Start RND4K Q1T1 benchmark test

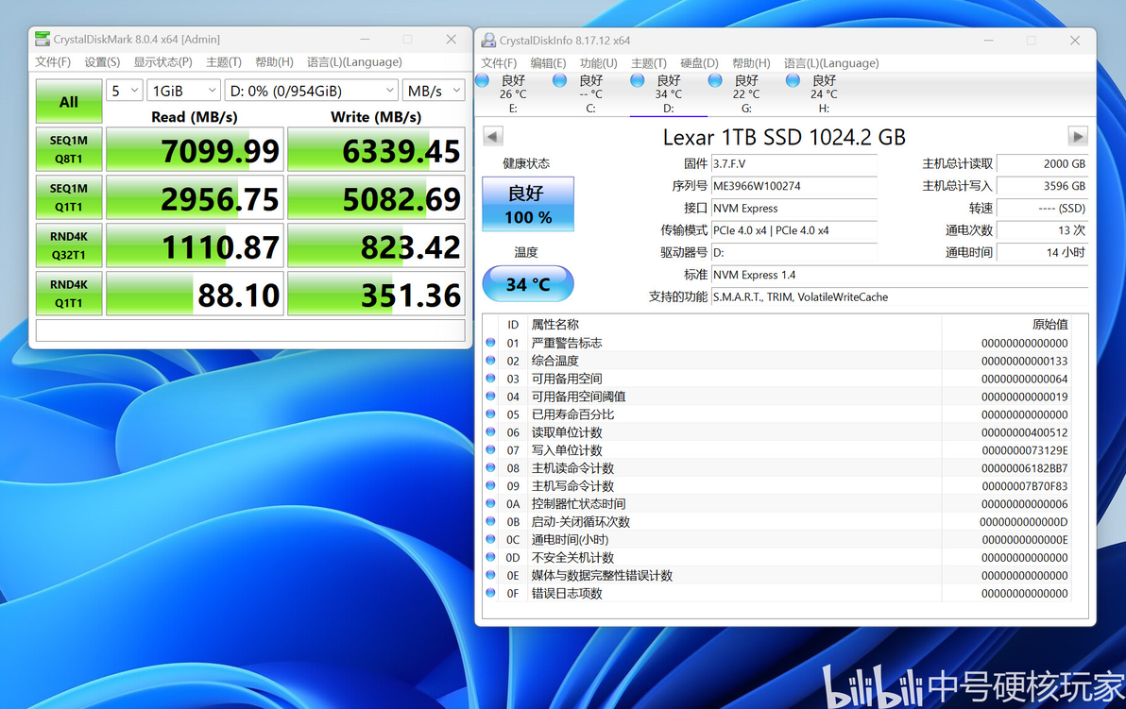[x=69, y=294]
